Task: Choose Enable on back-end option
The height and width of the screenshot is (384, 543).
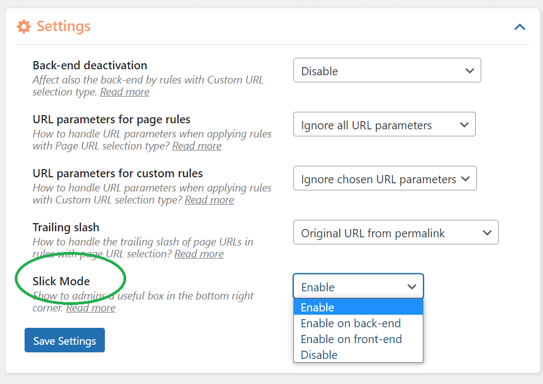Action: coord(358,323)
